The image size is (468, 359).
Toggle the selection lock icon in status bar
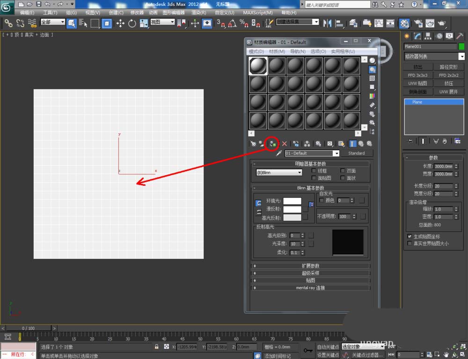tap(156, 347)
